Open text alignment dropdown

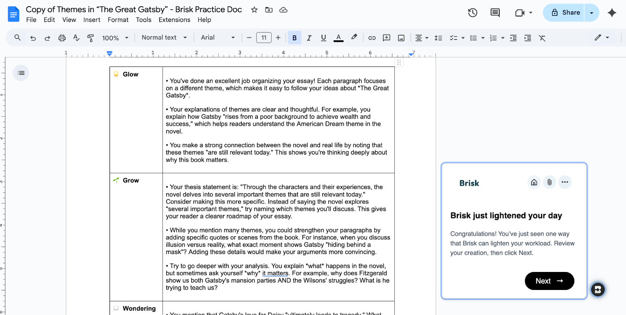pyautogui.click(x=422, y=38)
